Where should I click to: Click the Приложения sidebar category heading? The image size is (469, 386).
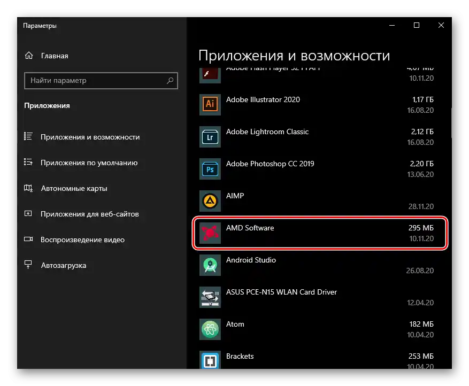point(47,105)
